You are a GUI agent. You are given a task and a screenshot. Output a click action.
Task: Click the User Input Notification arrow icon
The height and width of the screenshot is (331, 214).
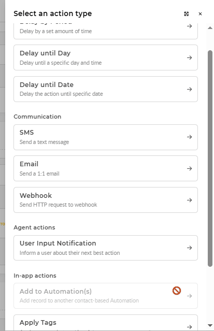click(x=189, y=248)
